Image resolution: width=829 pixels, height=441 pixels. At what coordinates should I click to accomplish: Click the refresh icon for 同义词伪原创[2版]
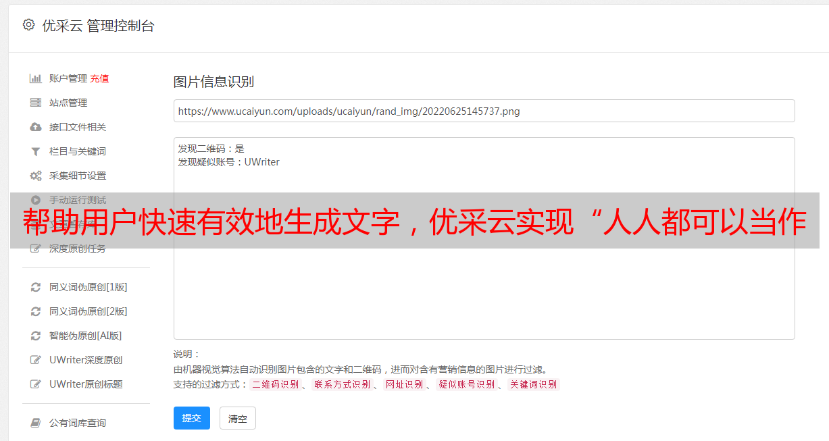click(x=36, y=311)
